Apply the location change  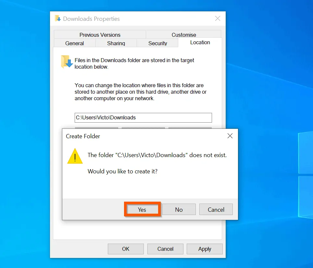pyautogui.click(x=205, y=249)
